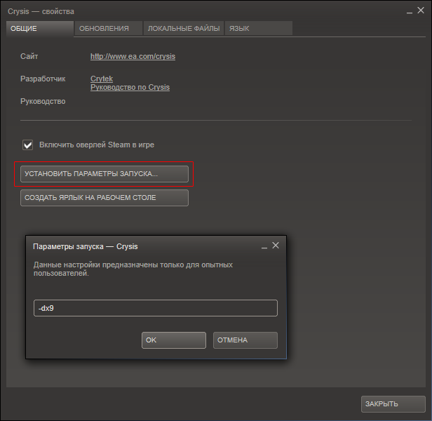Toggle the Steam overlay checkbox
This screenshot has height=421, width=432.
click(x=27, y=145)
